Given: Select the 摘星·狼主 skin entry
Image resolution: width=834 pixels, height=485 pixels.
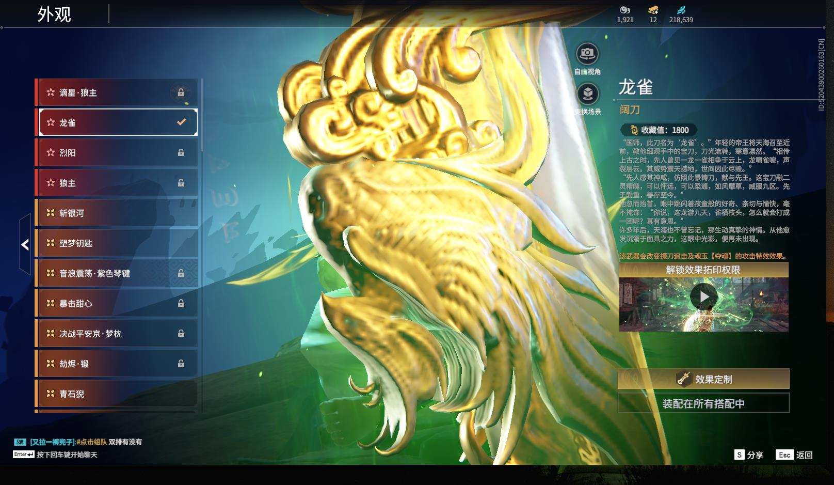Looking at the screenshot, I should 117,92.
